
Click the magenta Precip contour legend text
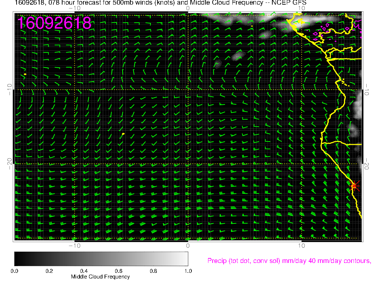289,261
